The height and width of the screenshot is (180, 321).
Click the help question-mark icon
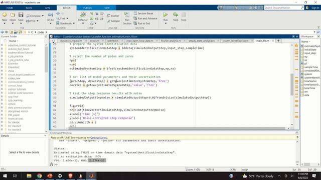tap(256, 8)
